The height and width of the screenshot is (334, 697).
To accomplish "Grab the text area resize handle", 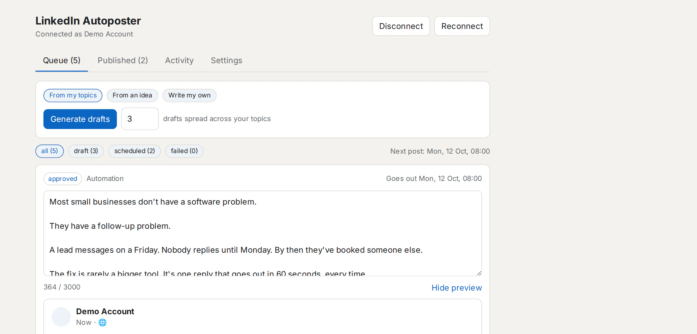I will pos(479,273).
